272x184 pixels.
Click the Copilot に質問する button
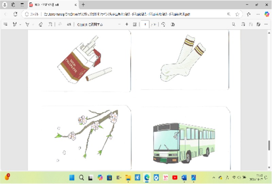pos(90,24)
